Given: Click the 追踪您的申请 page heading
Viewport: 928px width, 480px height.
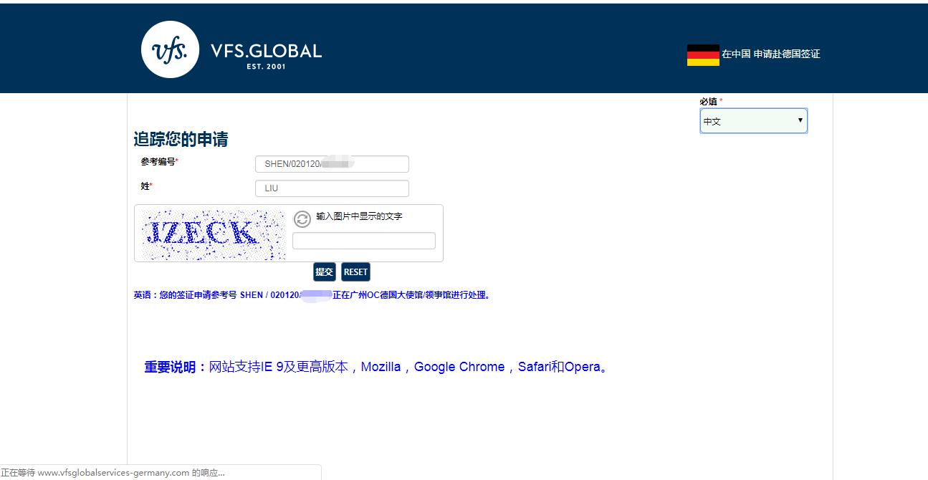Looking at the screenshot, I should [x=179, y=139].
